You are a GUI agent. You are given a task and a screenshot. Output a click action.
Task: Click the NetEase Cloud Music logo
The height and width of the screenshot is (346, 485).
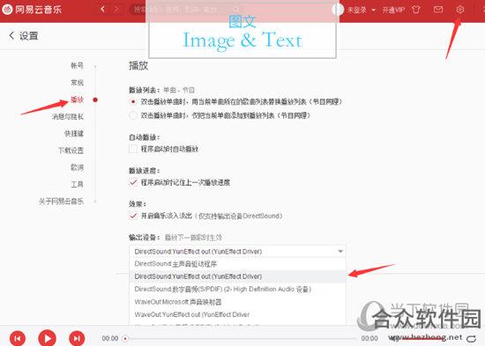point(32,10)
